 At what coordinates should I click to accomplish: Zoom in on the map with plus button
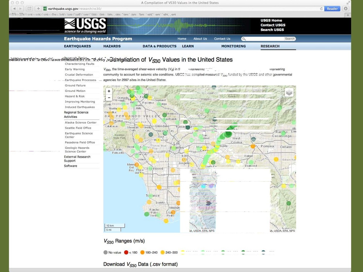coord(109,91)
